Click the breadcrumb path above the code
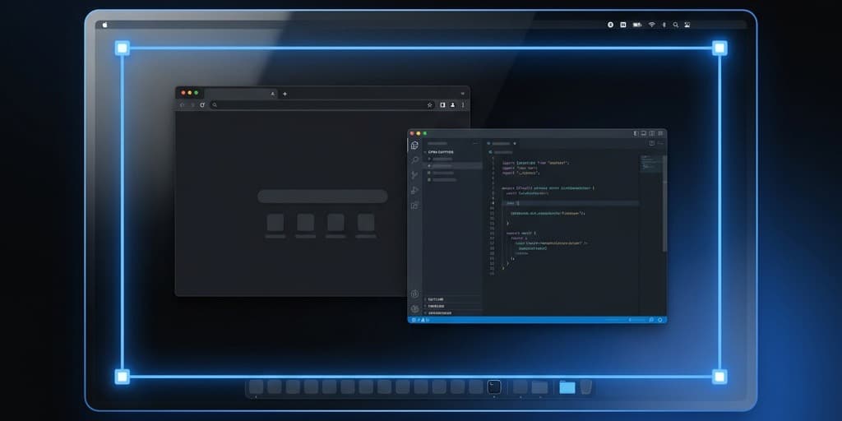The width and height of the screenshot is (842, 421). click(501, 152)
